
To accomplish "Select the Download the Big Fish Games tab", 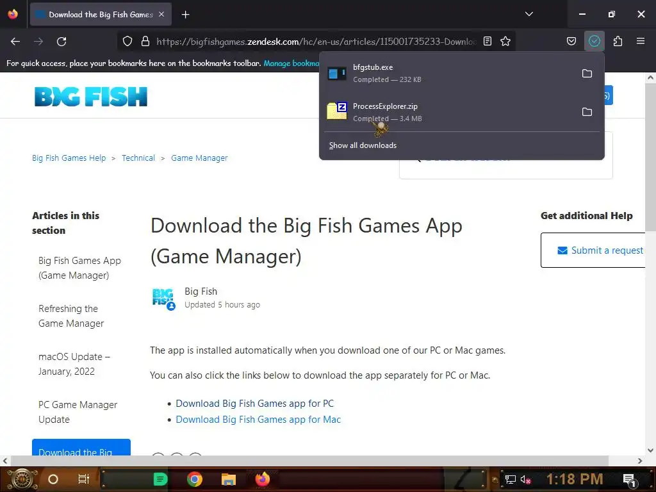I will (101, 15).
